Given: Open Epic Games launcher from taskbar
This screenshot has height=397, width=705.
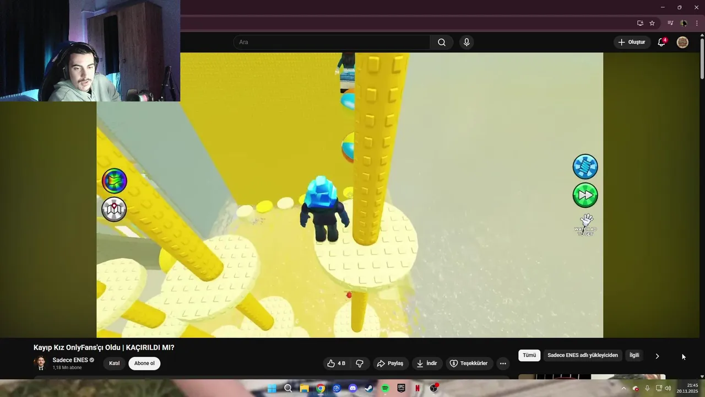Looking at the screenshot, I should click(x=402, y=388).
